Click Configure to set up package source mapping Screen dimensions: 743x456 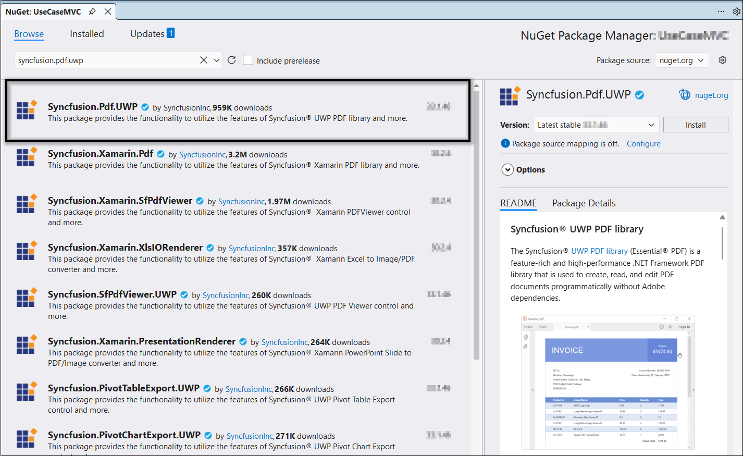(643, 143)
